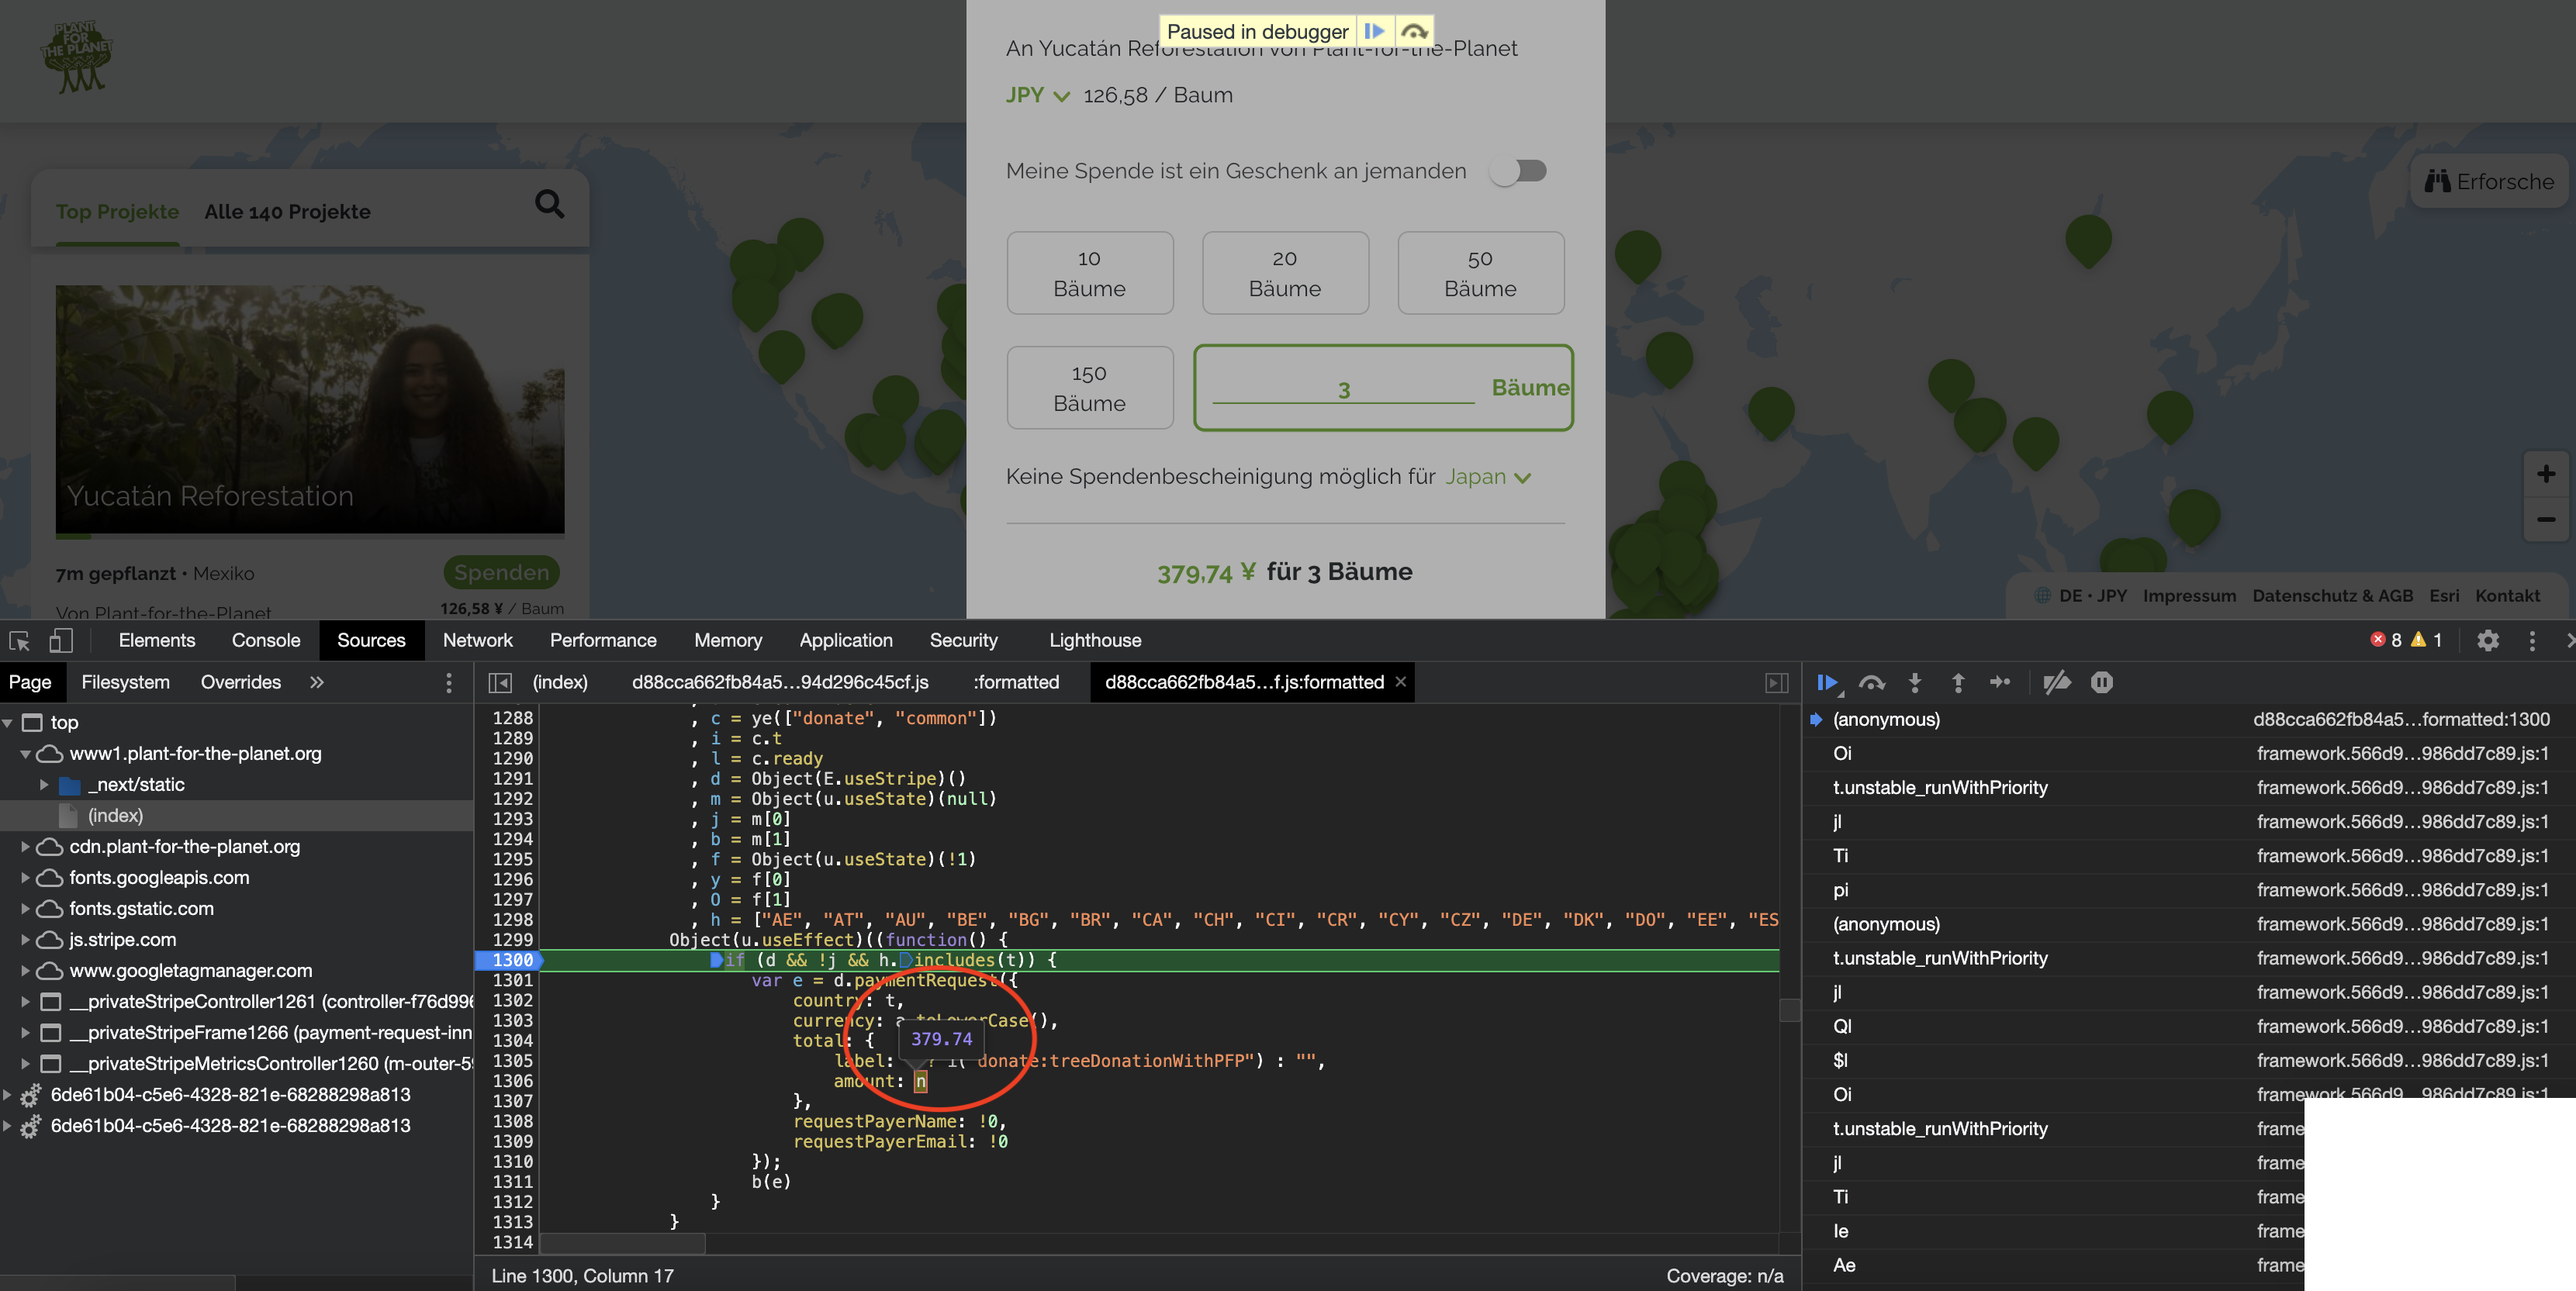This screenshot has width=2576, height=1291.
Task: Click the custom tree count input showing 3
Action: tap(1345, 388)
